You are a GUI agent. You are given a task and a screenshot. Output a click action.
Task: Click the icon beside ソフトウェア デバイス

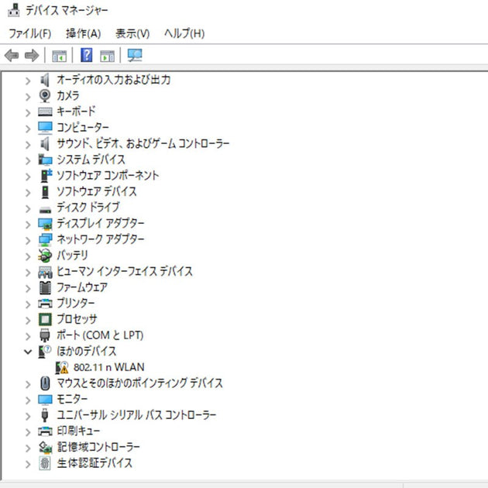tap(46, 192)
